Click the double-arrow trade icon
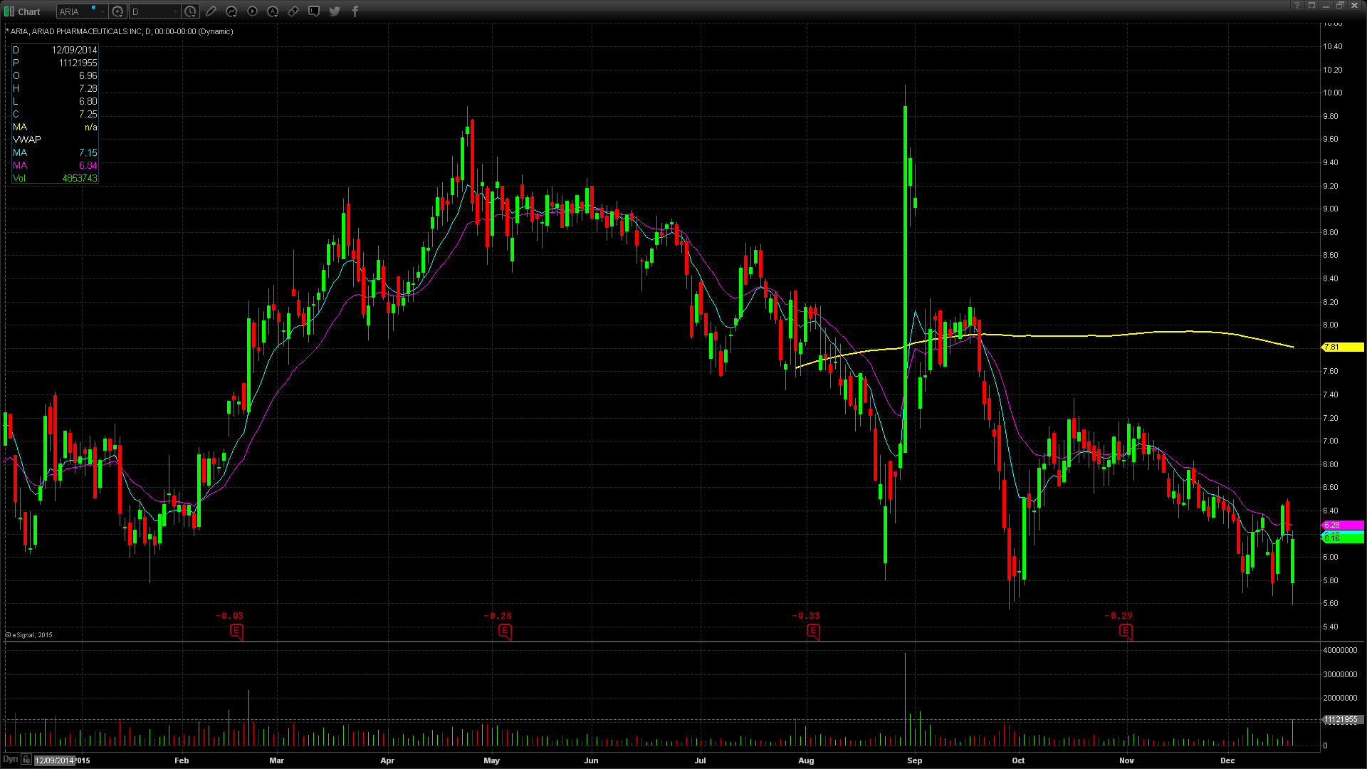1367x769 pixels. click(x=293, y=11)
